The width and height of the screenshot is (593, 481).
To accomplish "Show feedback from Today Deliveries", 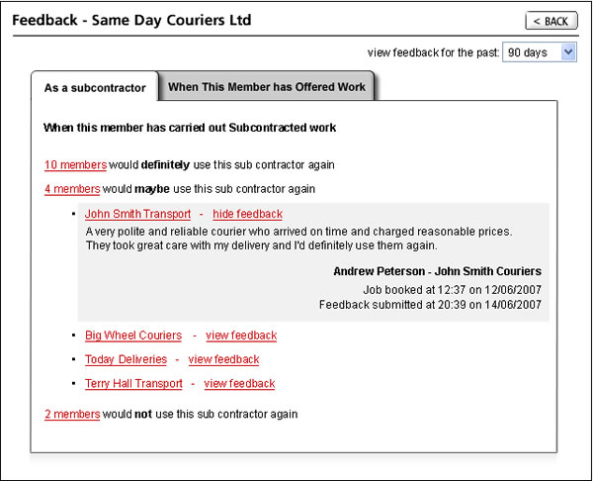I will click(x=223, y=359).
